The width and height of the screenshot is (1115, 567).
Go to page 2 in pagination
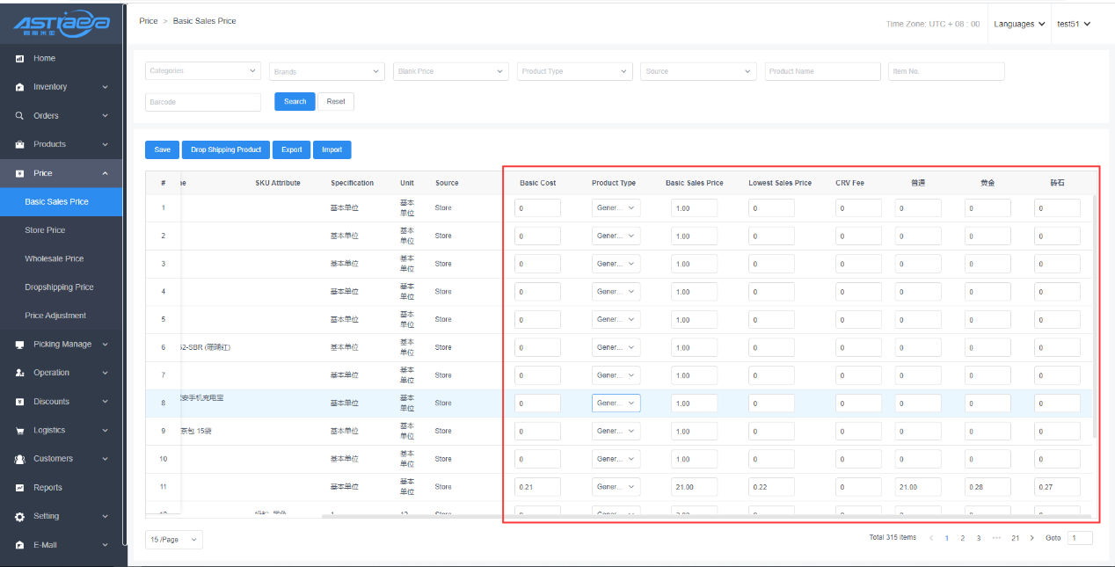962,538
